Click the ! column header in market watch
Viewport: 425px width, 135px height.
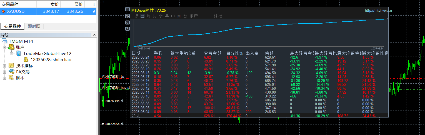[91, 4]
